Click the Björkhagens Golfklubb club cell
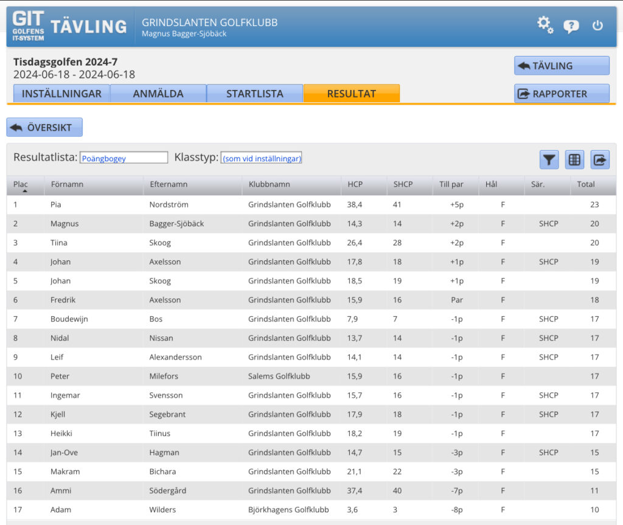Image resolution: width=623 pixels, height=525 pixels. click(288, 510)
